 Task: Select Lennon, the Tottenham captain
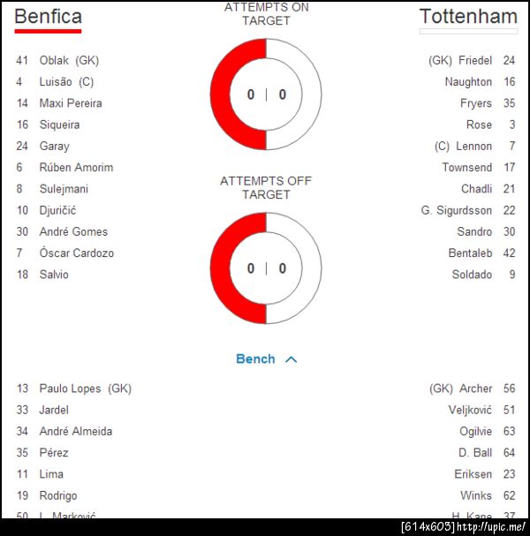(x=463, y=146)
